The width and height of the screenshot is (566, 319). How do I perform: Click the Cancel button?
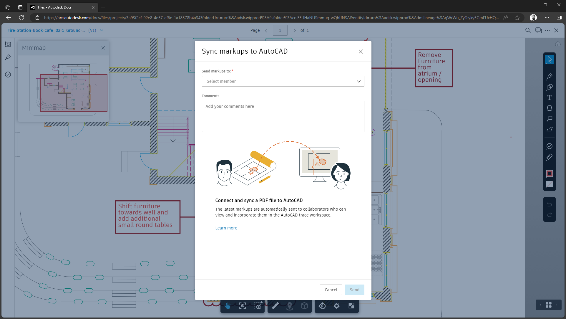coord(331,290)
